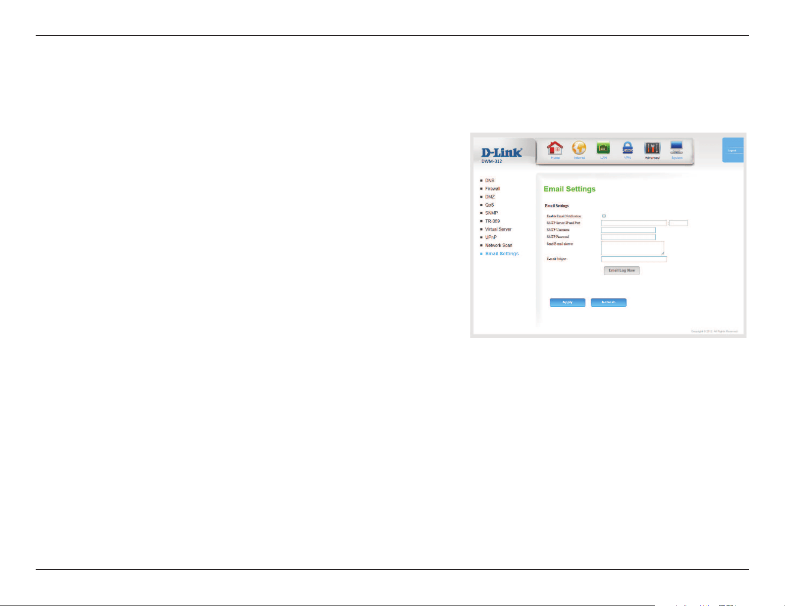
Task: Open the Internet globe icon
Action: click(579, 148)
